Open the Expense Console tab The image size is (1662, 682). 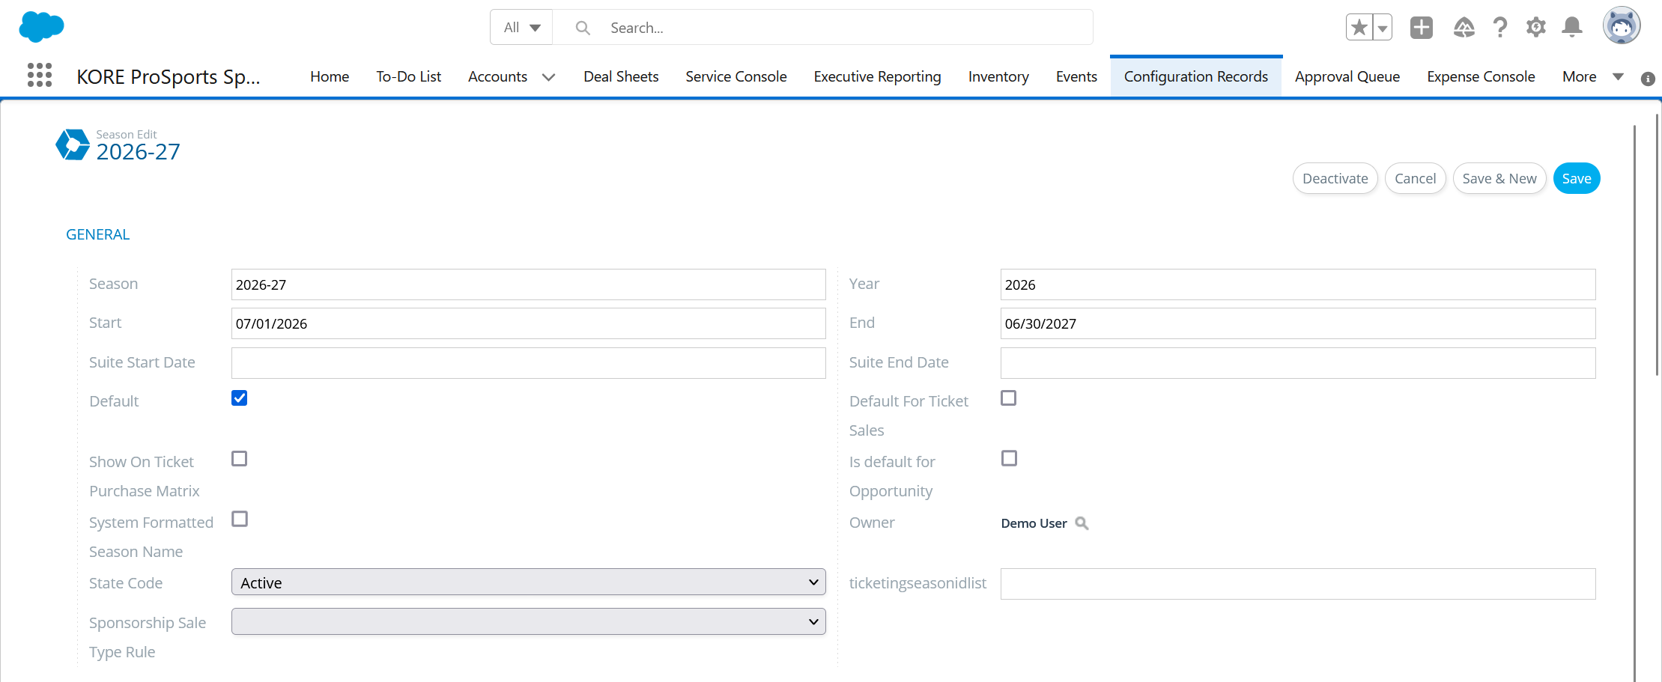pyautogui.click(x=1481, y=76)
